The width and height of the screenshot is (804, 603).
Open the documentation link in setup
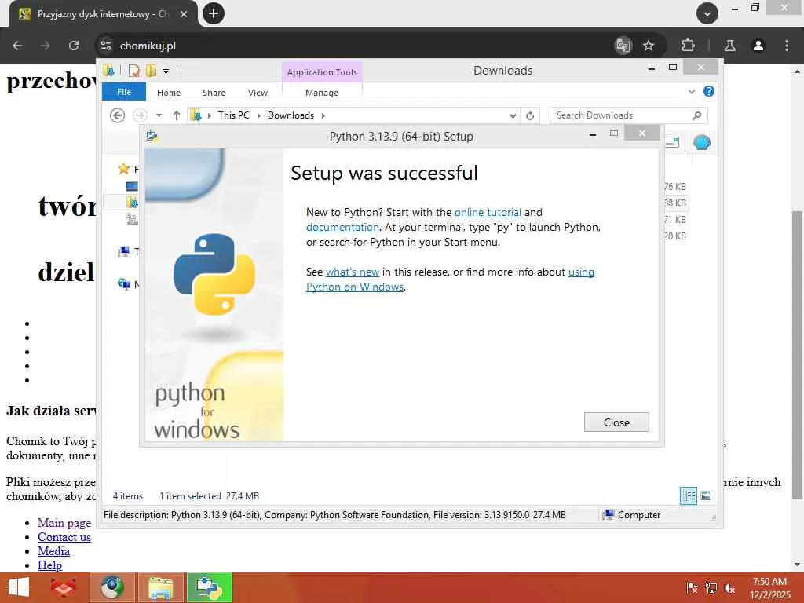(x=342, y=227)
